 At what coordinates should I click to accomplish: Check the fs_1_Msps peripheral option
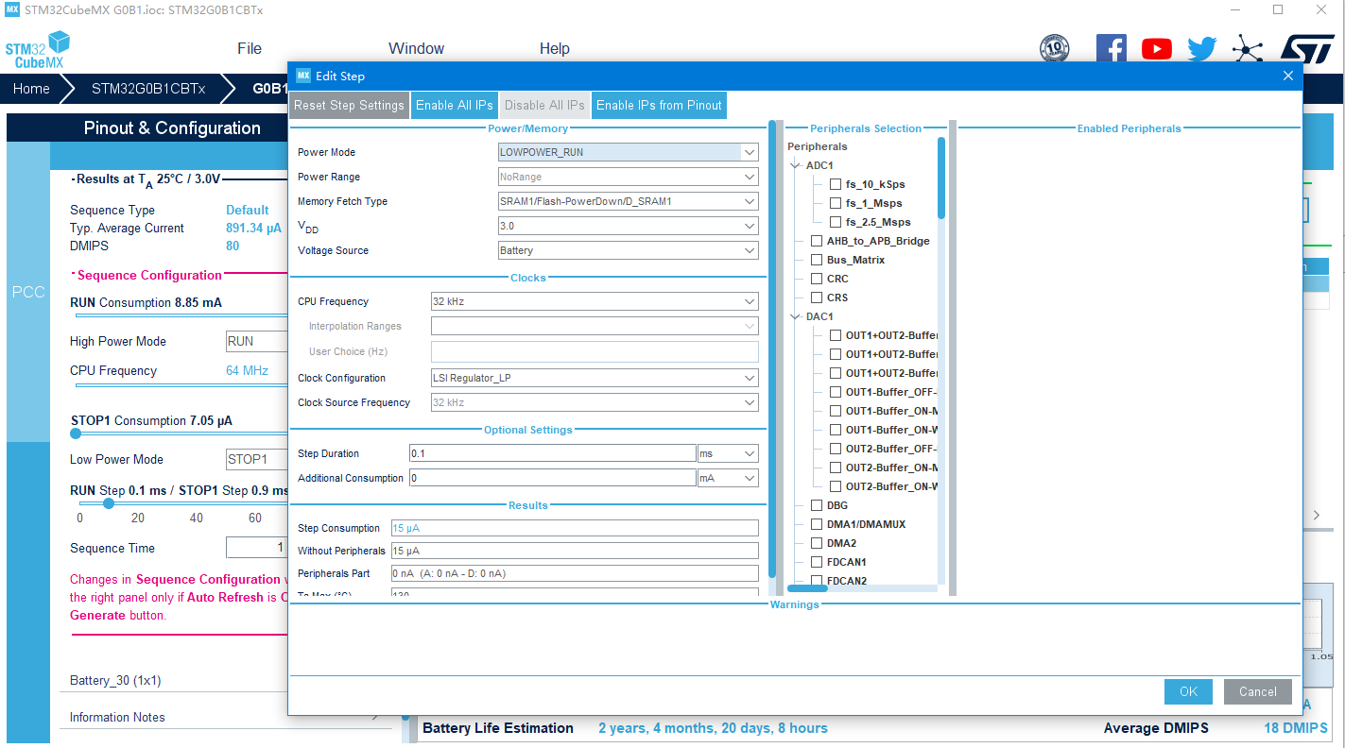[x=836, y=203]
